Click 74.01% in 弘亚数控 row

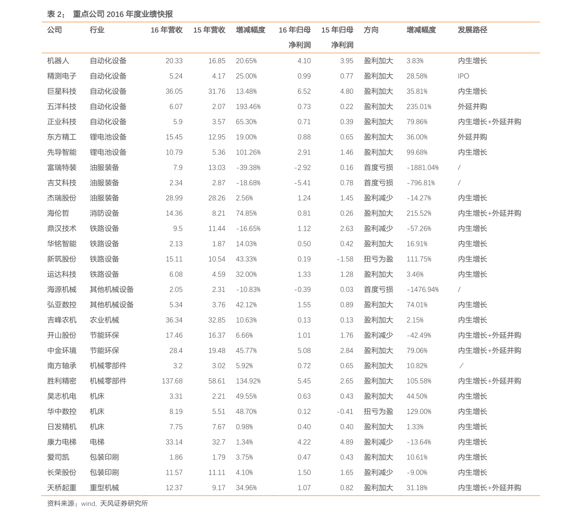click(x=417, y=305)
